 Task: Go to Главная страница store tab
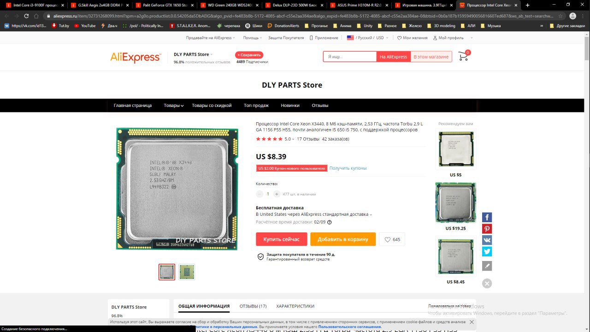point(133,106)
